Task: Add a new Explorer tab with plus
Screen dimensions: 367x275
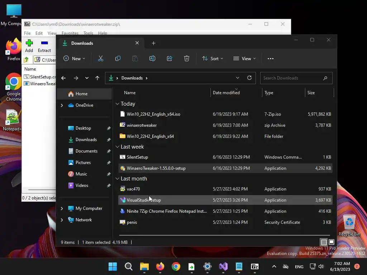Action: pyautogui.click(x=153, y=43)
